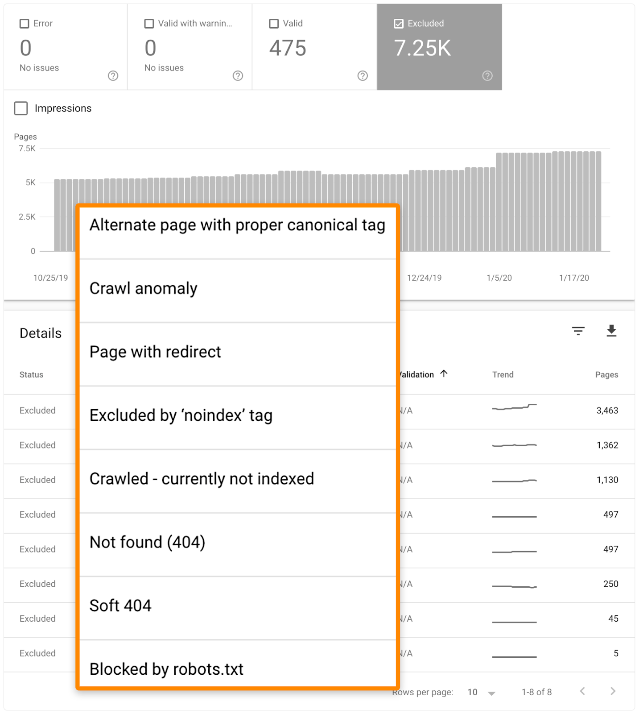
Task: Open the help icon on the Error card
Action: click(113, 76)
